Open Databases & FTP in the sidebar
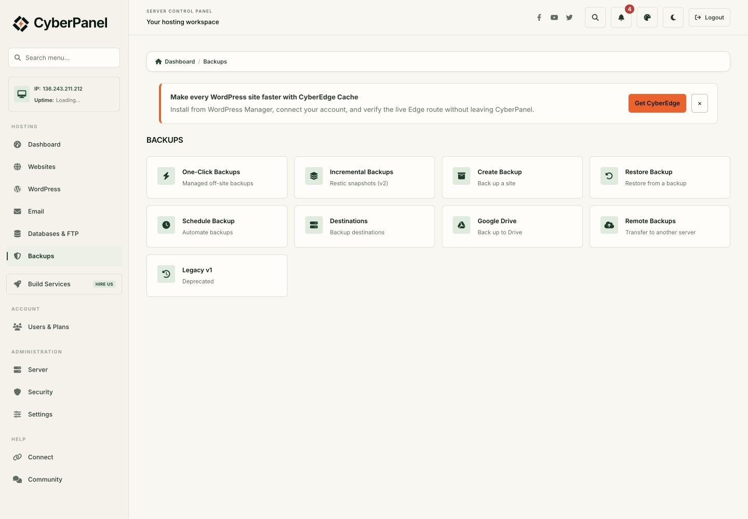748x519 pixels. coord(64,234)
